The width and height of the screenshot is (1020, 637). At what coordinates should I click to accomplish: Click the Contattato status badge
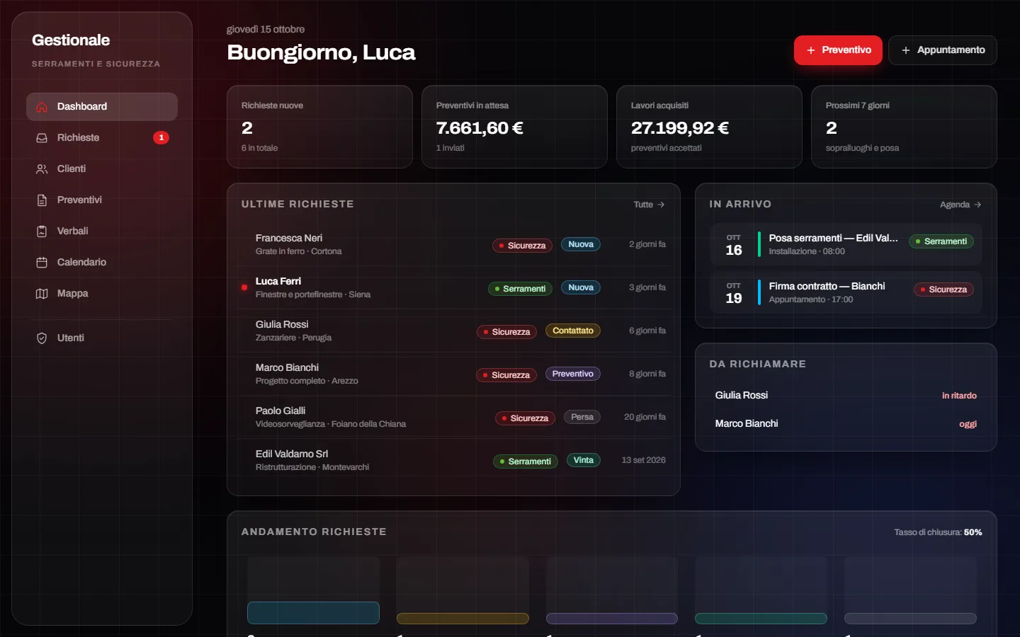pos(573,331)
